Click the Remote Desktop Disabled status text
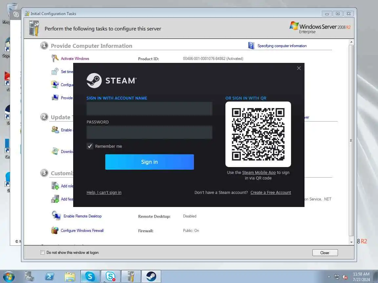This screenshot has height=283, width=378. (x=190, y=216)
